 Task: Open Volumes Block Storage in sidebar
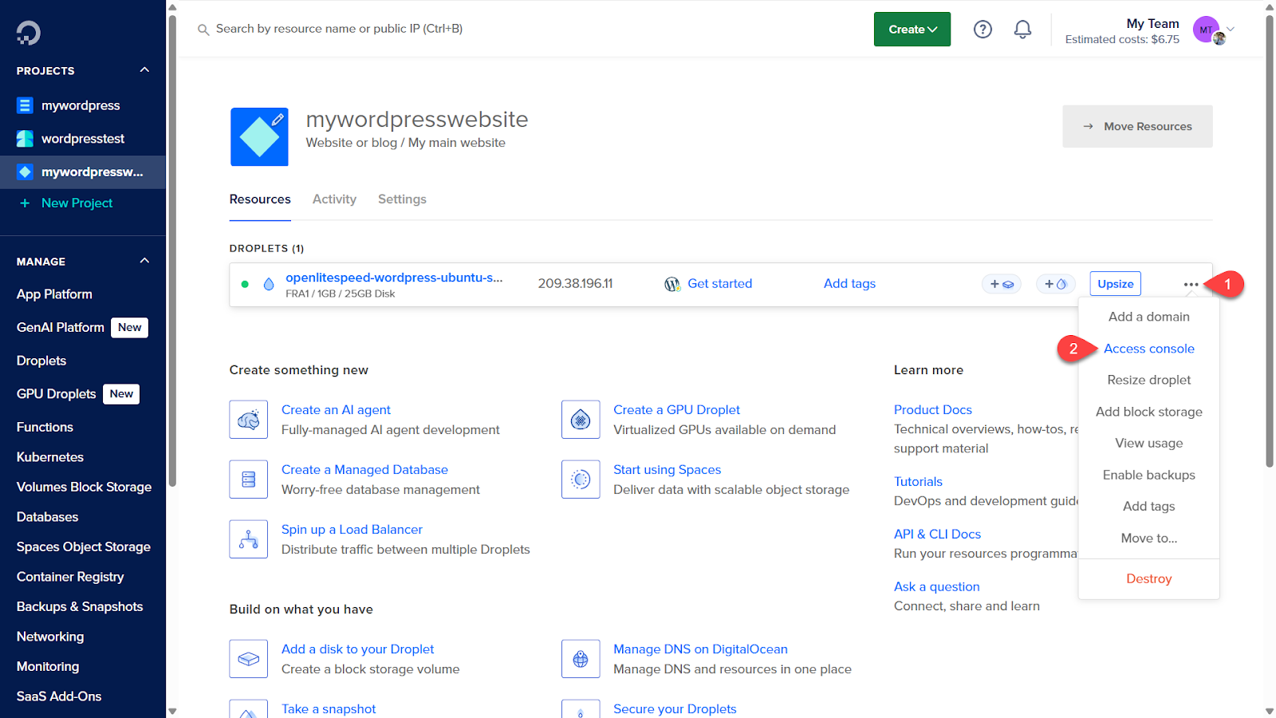click(84, 487)
